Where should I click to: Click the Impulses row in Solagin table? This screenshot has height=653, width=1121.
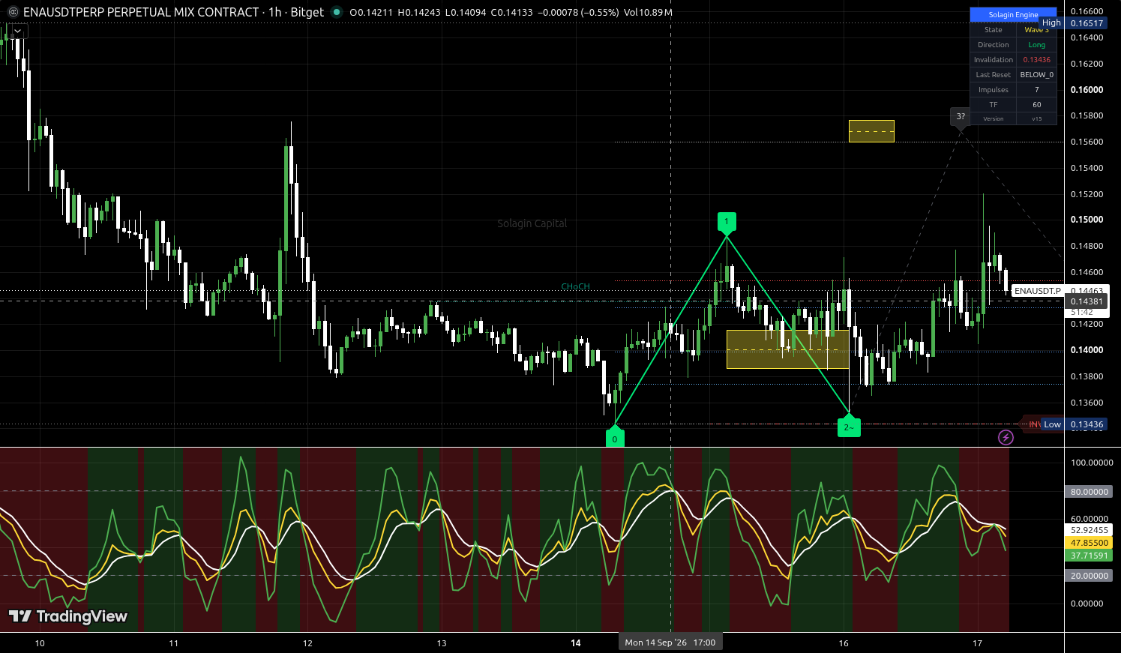pyautogui.click(x=1013, y=90)
